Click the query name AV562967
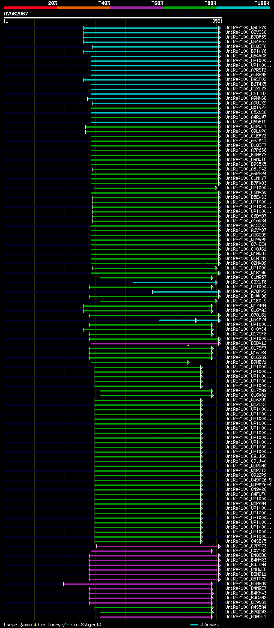 [x=16, y=14]
